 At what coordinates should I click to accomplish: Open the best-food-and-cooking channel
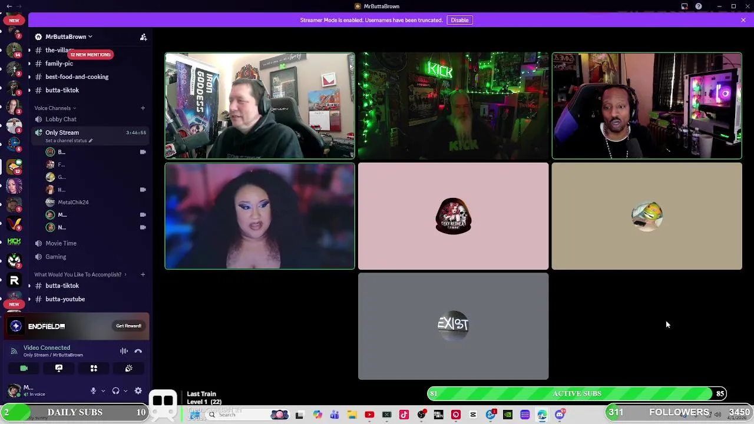click(77, 77)
